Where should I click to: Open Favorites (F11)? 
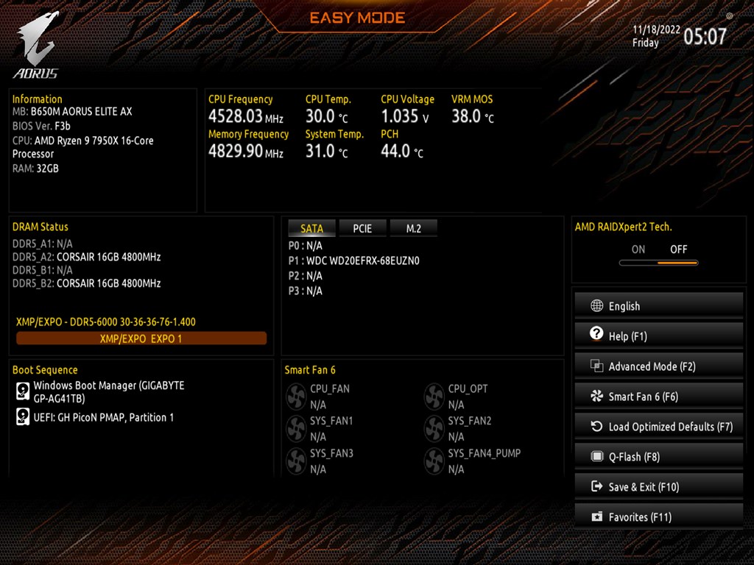pos(659,517)
